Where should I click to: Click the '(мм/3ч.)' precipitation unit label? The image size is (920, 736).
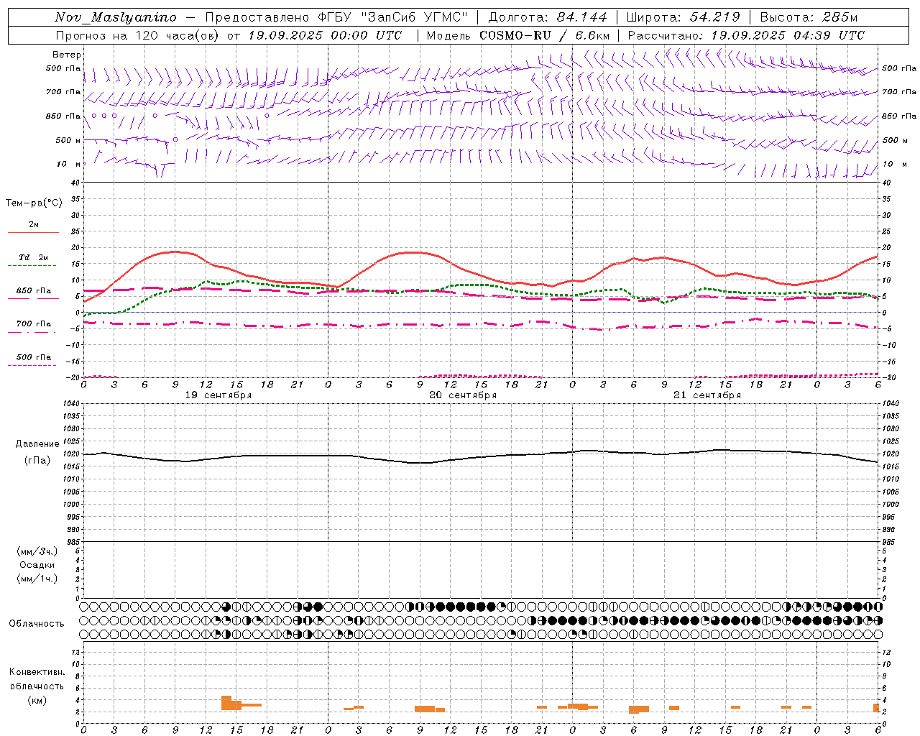37,551
